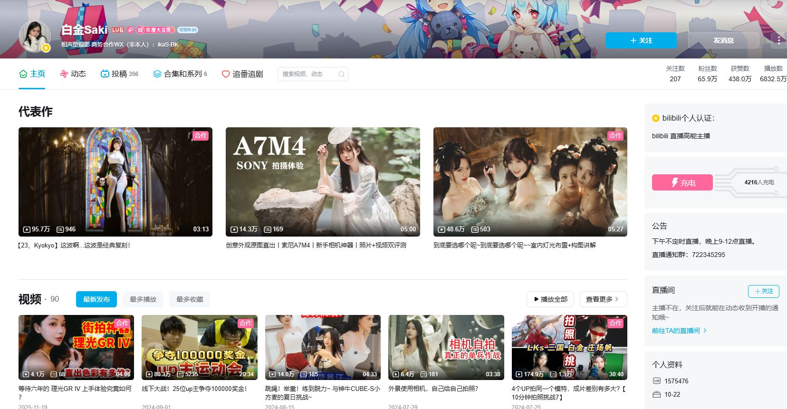Open the title 等待六年的 理光GR IV 上手体验
The image size is (787, 409).
[x=75, y=392]
